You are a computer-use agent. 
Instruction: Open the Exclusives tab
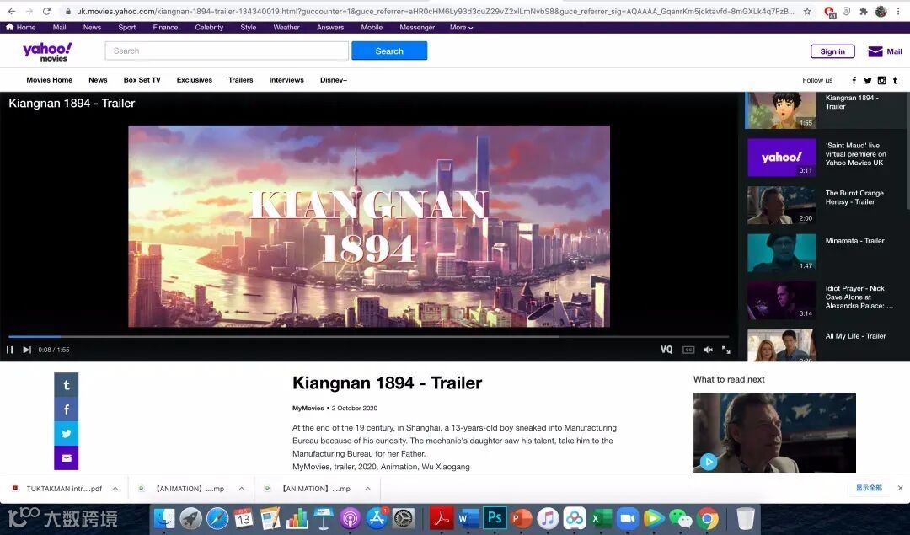(195, 80)
